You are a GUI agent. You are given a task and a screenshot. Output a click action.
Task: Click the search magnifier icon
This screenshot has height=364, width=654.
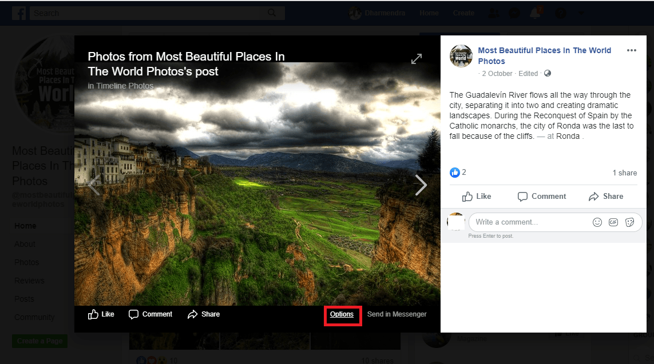pyautogui.click(x=272, y=13)
